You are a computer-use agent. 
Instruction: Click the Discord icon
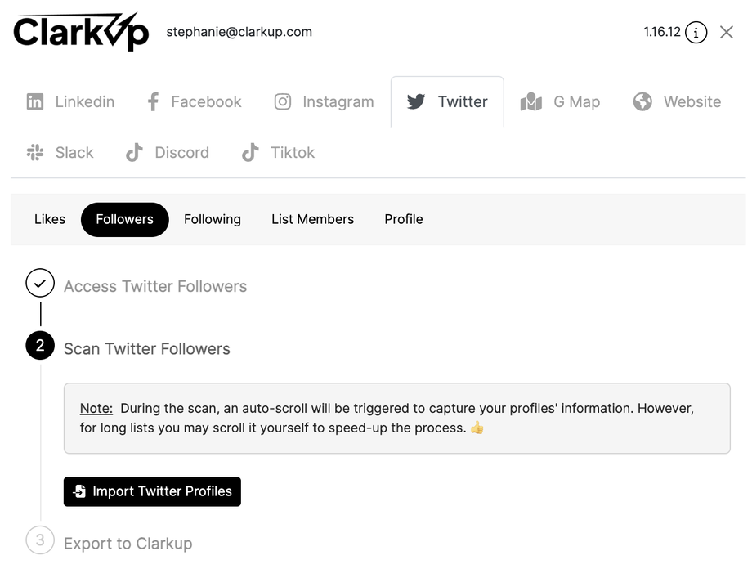point(134,153)
